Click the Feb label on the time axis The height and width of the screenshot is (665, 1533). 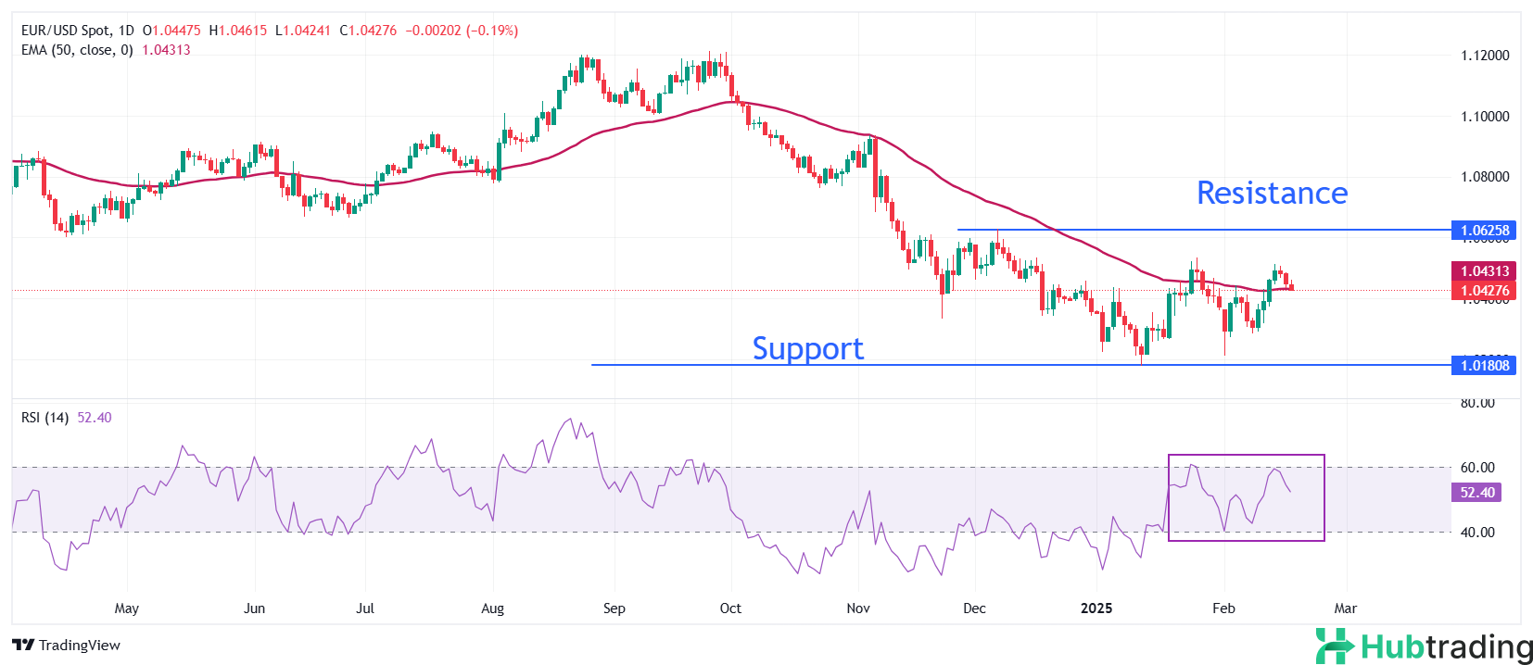point(1223,609)
